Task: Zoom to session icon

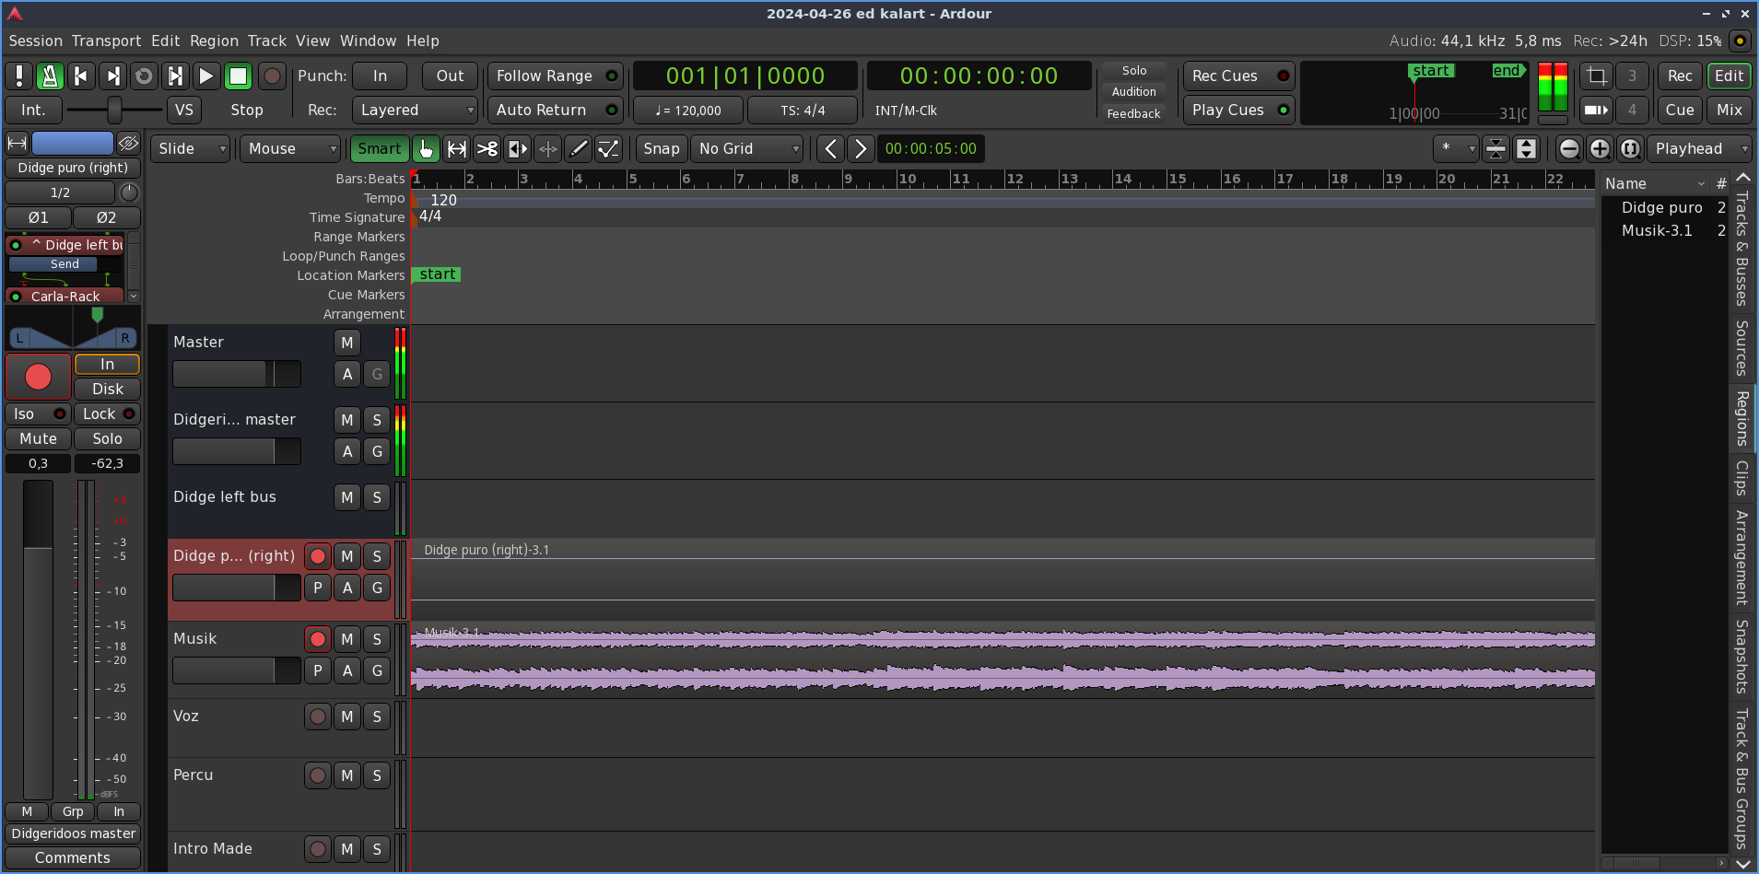Action: click(1630, 149)
